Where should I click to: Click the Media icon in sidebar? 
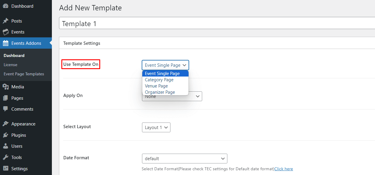point(5,87)
